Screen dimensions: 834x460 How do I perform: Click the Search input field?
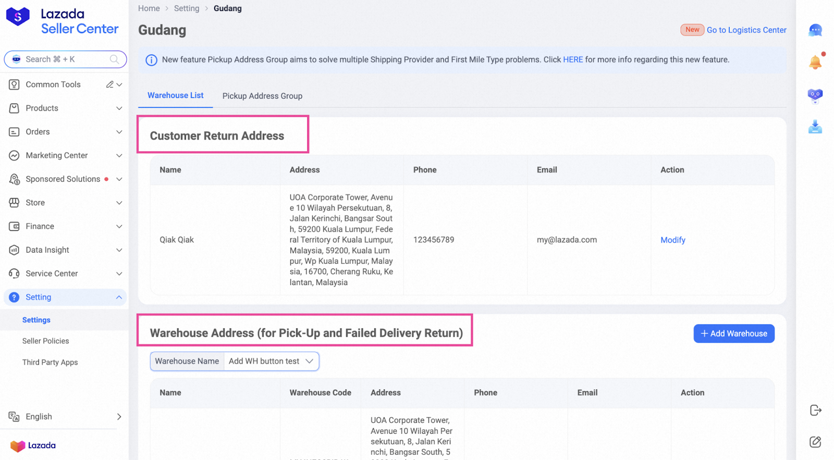pyautogui.click(x=65, y=59)
